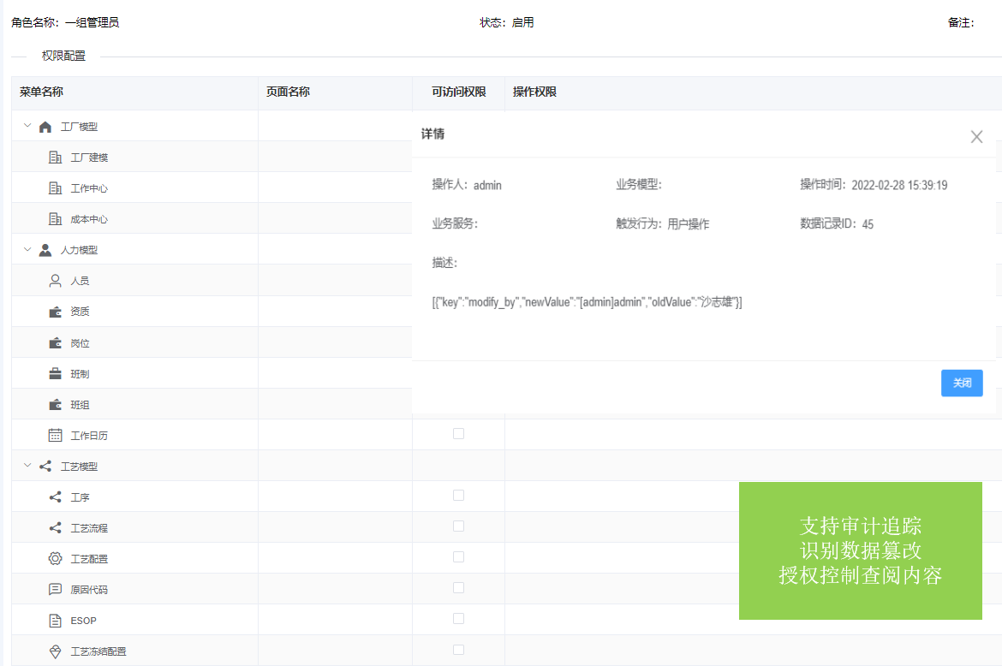Click the 备注 label

pos(960,22)
